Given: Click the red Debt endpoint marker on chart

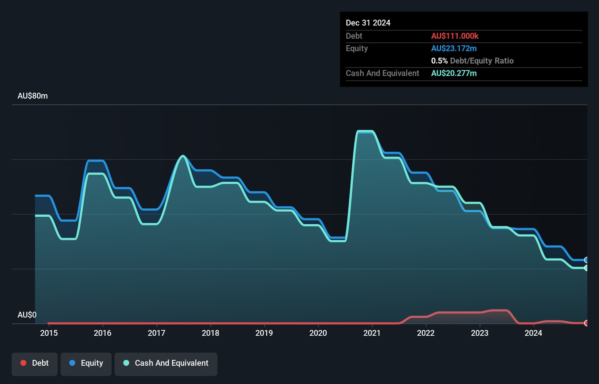Looking at the screenshot, I should pyautogui.click(x=586, y=323).
